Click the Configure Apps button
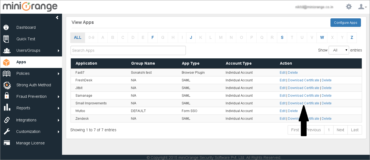The image size is (370, 160). 346,23
